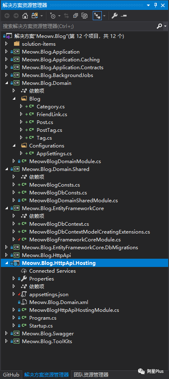This screenshot has height=379, width=169.
Task: Expand Meowv.Blog.Application.Contracts project
Action: (x=6, y=68)
